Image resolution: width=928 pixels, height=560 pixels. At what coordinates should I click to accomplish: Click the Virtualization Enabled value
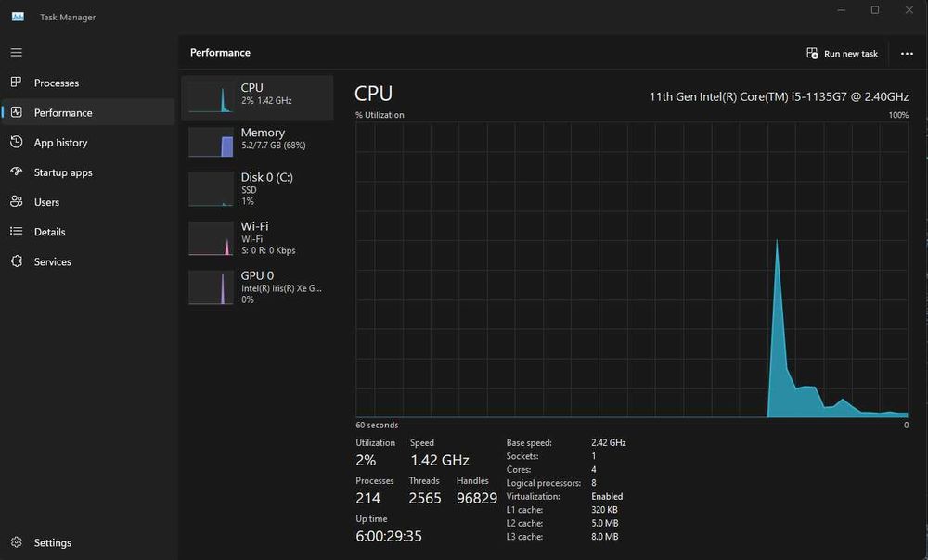tap(607, 496)
